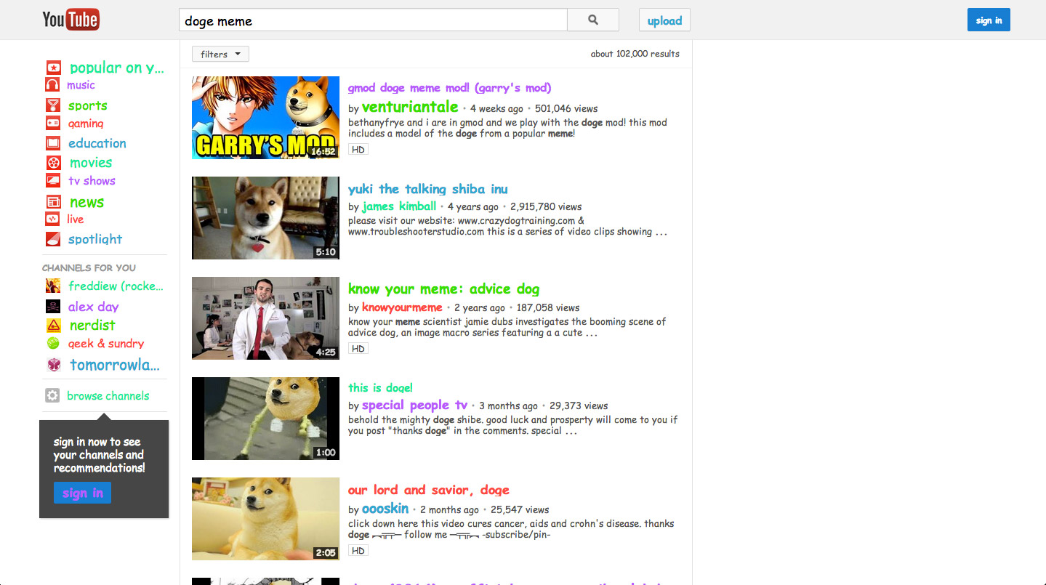Open our lord and savior, doge title
The image size is (1046, 585).
tap(428, 490)
